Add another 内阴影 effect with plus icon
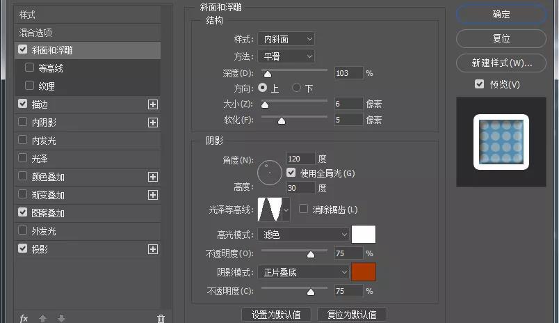559x323 pixels. 153,123
